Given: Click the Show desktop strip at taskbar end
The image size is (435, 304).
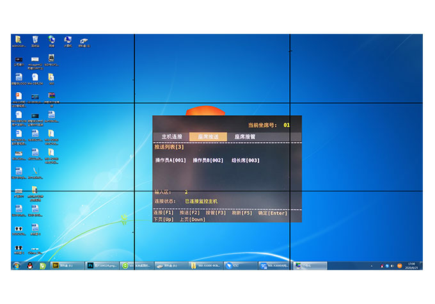Looking at the screenshot, I should tap(421, 266).
